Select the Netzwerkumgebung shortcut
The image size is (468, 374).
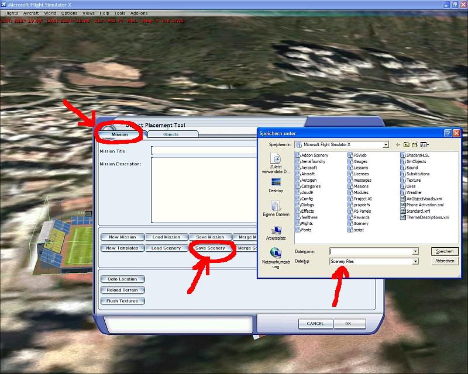click(276, 258)
